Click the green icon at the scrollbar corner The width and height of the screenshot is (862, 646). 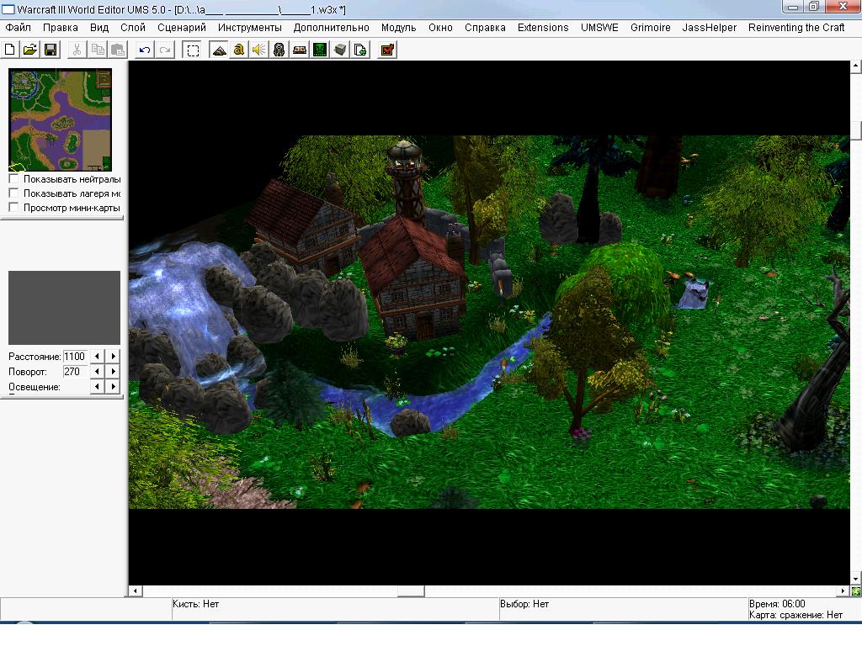856,591
